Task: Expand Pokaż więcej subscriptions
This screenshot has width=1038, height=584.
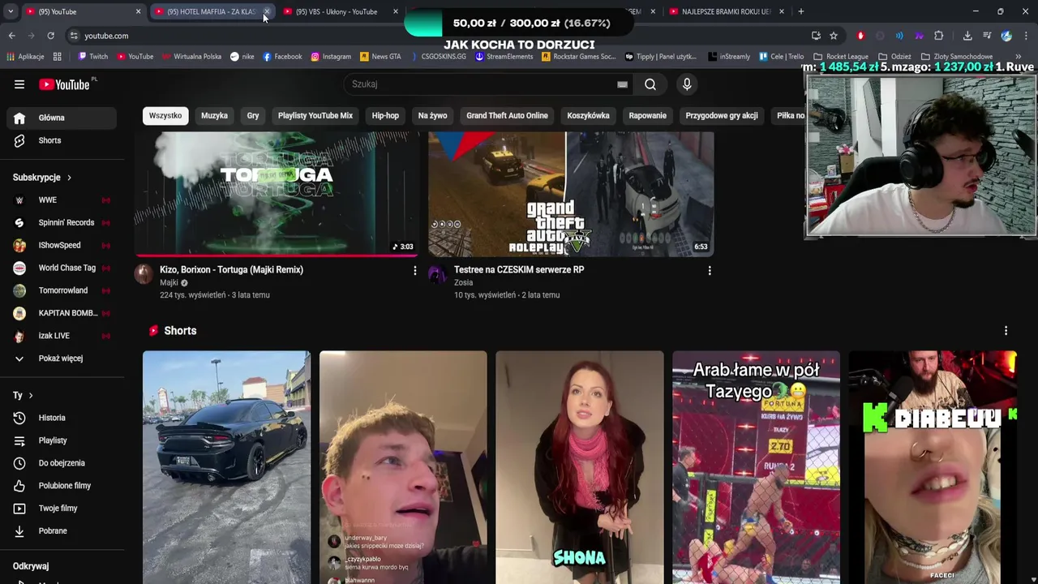Action: tap(62, 359)
